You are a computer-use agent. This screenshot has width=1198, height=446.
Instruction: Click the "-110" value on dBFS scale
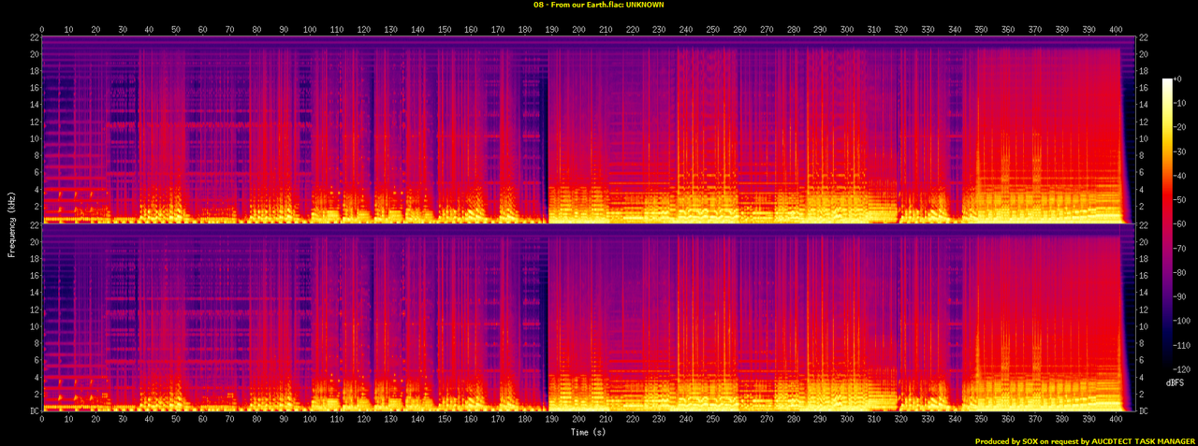click(1182, 344)
